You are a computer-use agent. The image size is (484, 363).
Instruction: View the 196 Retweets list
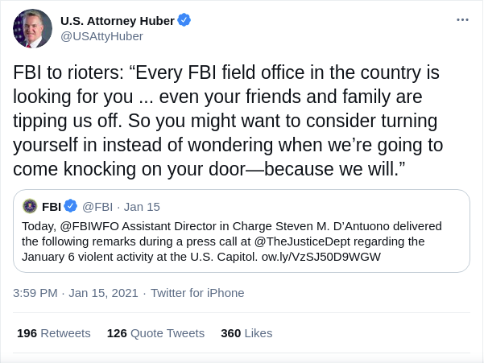pos(53,333)
